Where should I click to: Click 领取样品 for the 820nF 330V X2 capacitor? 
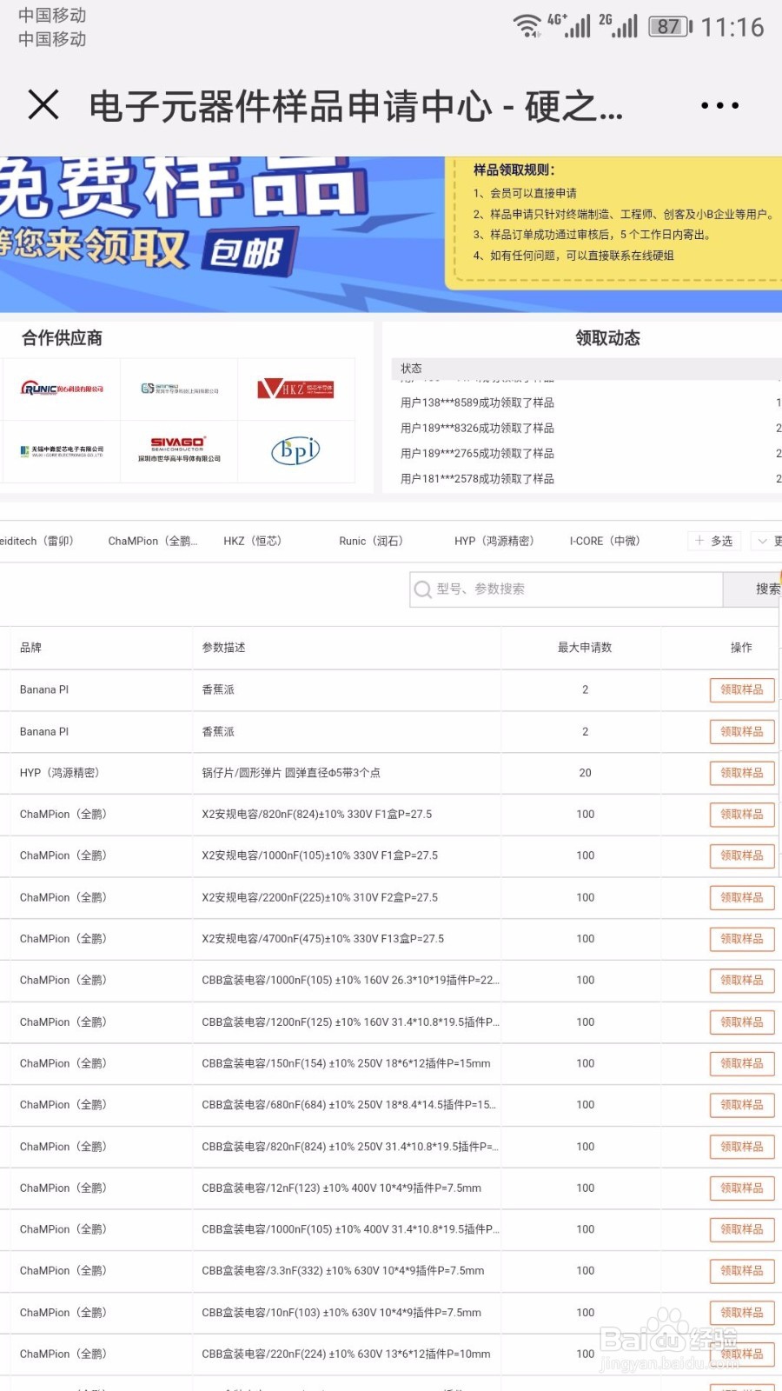click(x=742, y=815)
